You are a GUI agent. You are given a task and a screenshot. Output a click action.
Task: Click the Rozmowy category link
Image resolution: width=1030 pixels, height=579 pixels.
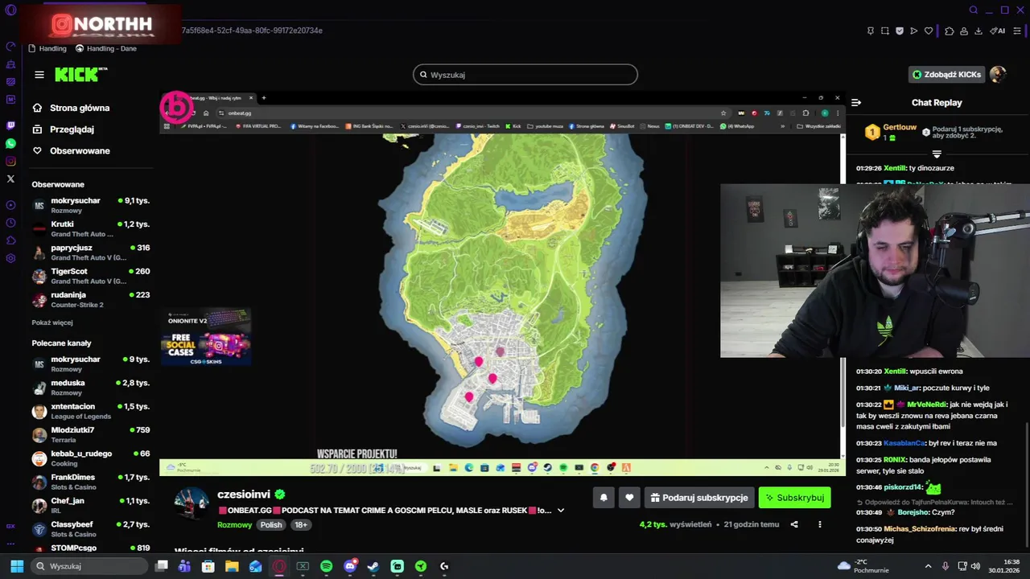coord(234,525)
